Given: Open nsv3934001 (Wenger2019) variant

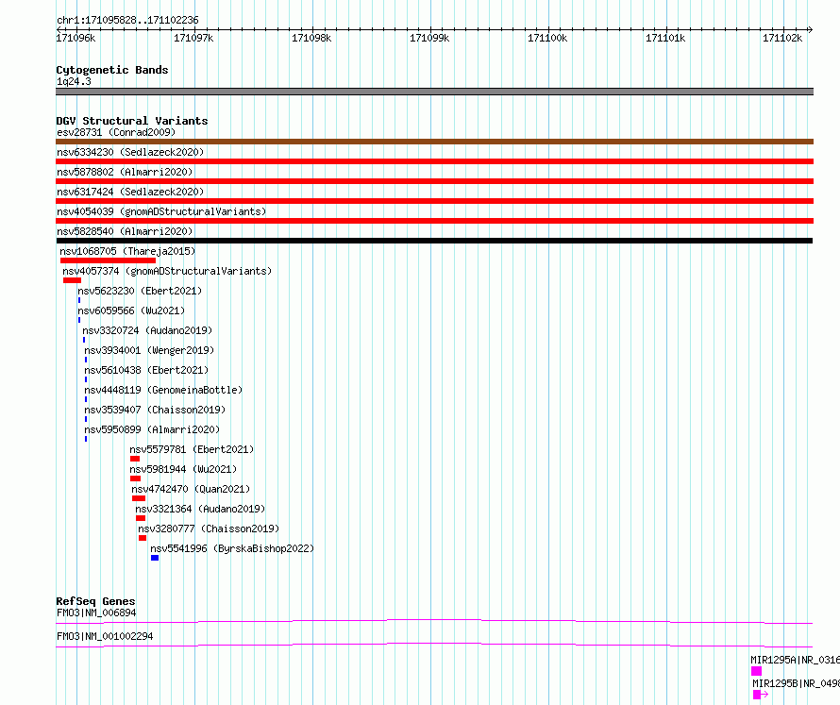Looking at the screenshot, I should (x=149, y=350).
